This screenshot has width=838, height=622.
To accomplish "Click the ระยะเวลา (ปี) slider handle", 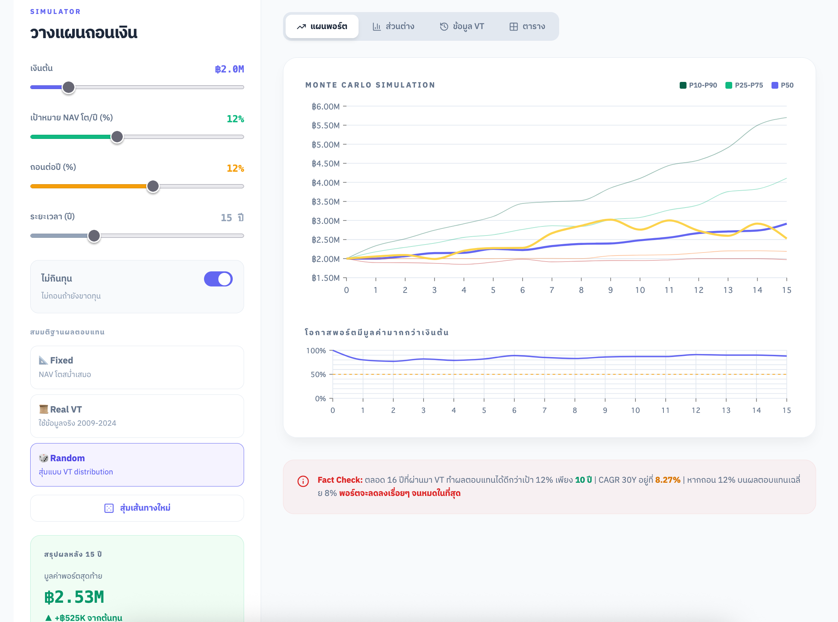I will [94, 236].
